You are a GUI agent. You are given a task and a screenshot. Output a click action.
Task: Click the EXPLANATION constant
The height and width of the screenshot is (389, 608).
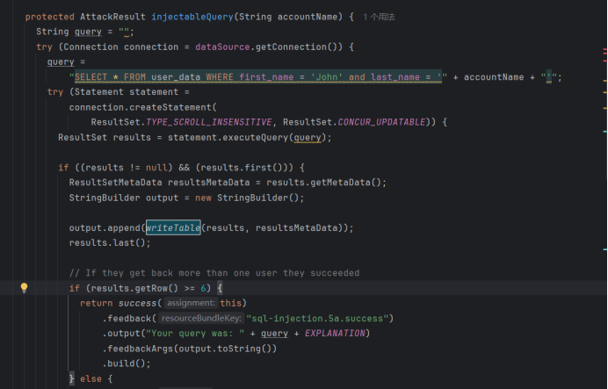[336, 333]
